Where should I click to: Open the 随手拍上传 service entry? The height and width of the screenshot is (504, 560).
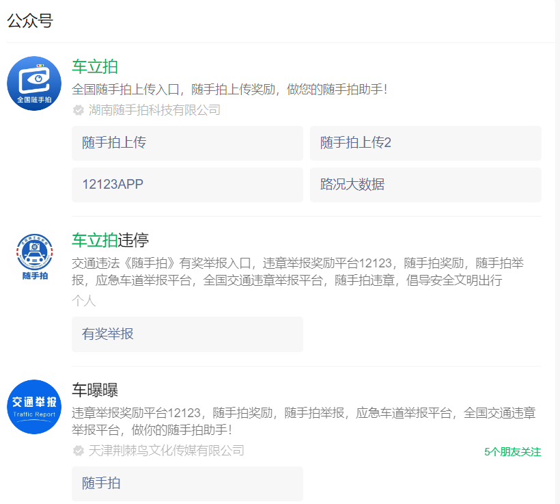[187, 143]
